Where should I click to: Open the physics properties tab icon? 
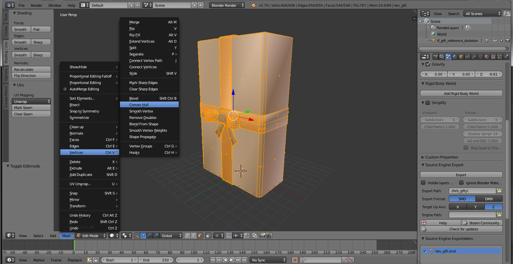pos(506,57)
